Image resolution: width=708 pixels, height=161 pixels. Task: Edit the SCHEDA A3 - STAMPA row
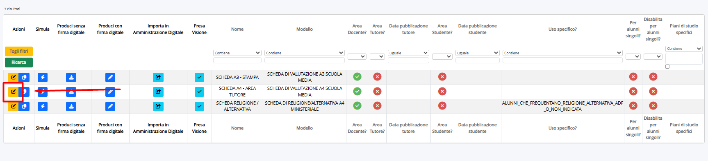13,77
